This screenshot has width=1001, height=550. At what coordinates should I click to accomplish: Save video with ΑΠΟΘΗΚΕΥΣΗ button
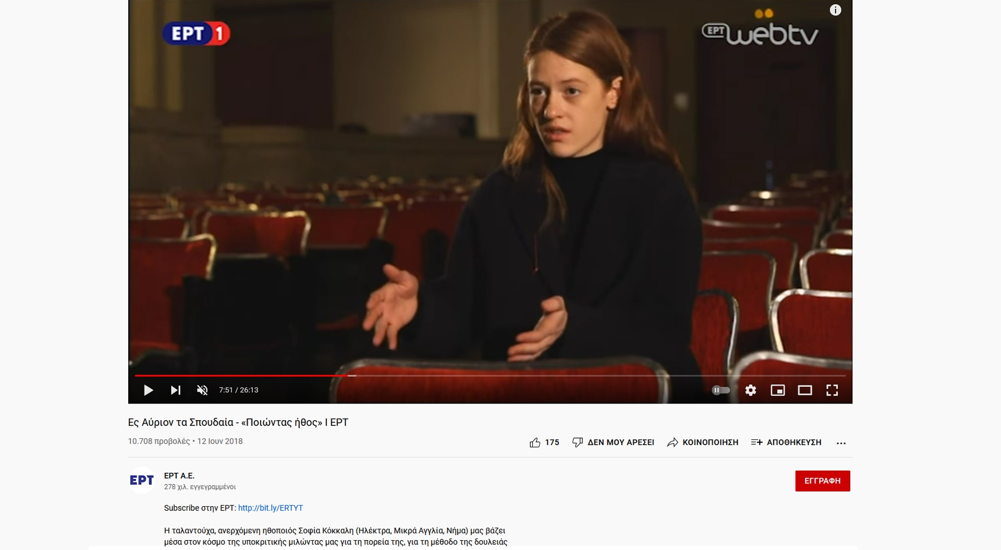point(786,443)
